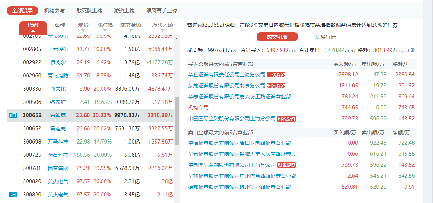The height and width of the screenshot is (203, 433).
Task: Open 华林证券广州体育西路营业部 link
Action: 242,176
